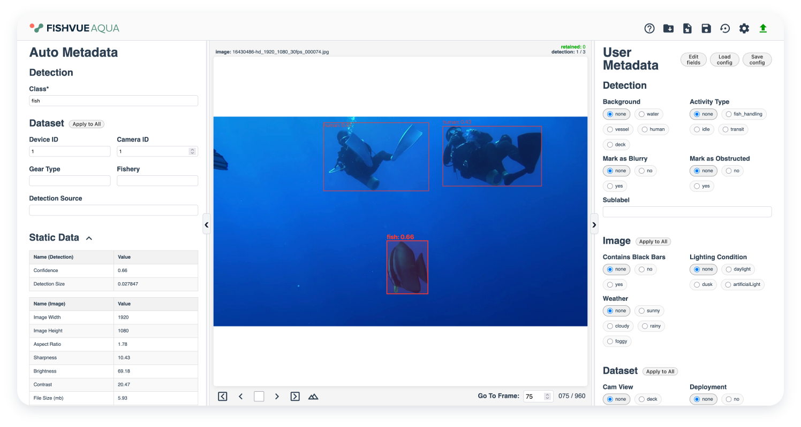Click the Sublabel text field
The height and width of the screenshot is (427, 801).
click(x=687, y=212)
